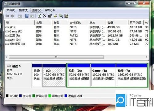Select the 软件 (D:) volume name
This screenshot has height=111, width=154.
tap(15, 40)
